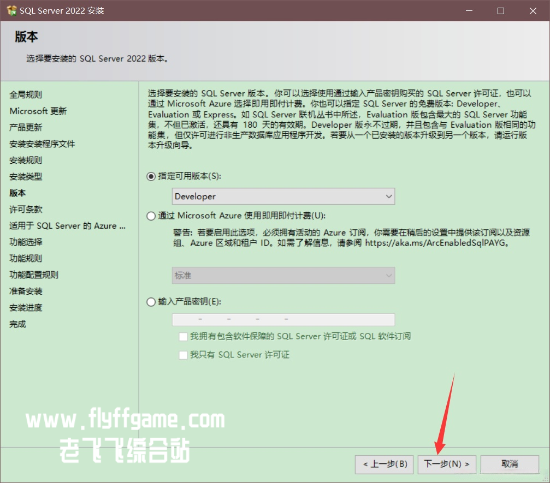Select the 安装安装程序文件 step in sidebar
Image resolution: width=550 pixels, height=483 pixels.
(x=42, y=144)
